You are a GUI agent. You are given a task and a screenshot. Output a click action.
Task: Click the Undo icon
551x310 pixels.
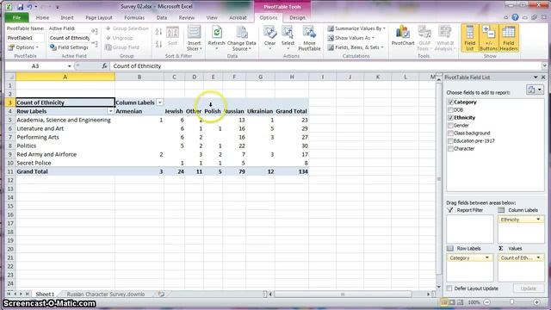tap(30, 7)
